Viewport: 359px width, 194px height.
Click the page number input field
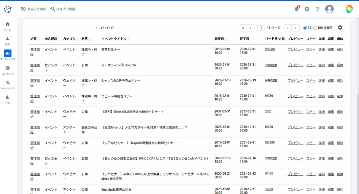tap(261, 28)
